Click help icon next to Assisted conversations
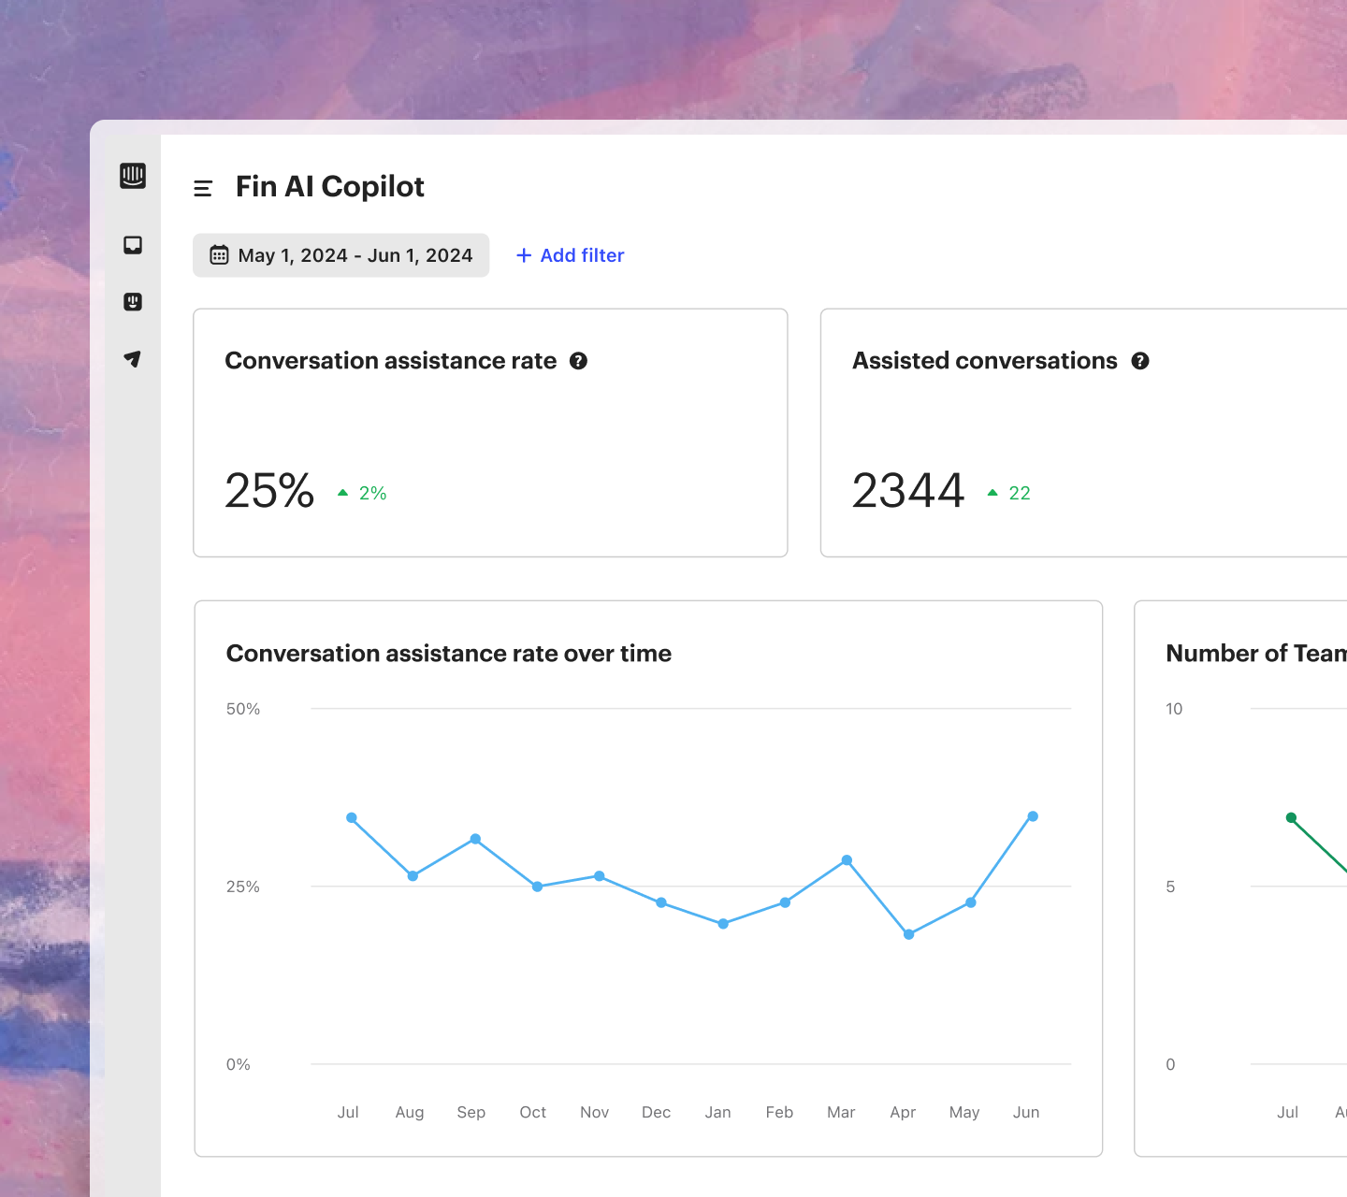 tap(1140, 361)
